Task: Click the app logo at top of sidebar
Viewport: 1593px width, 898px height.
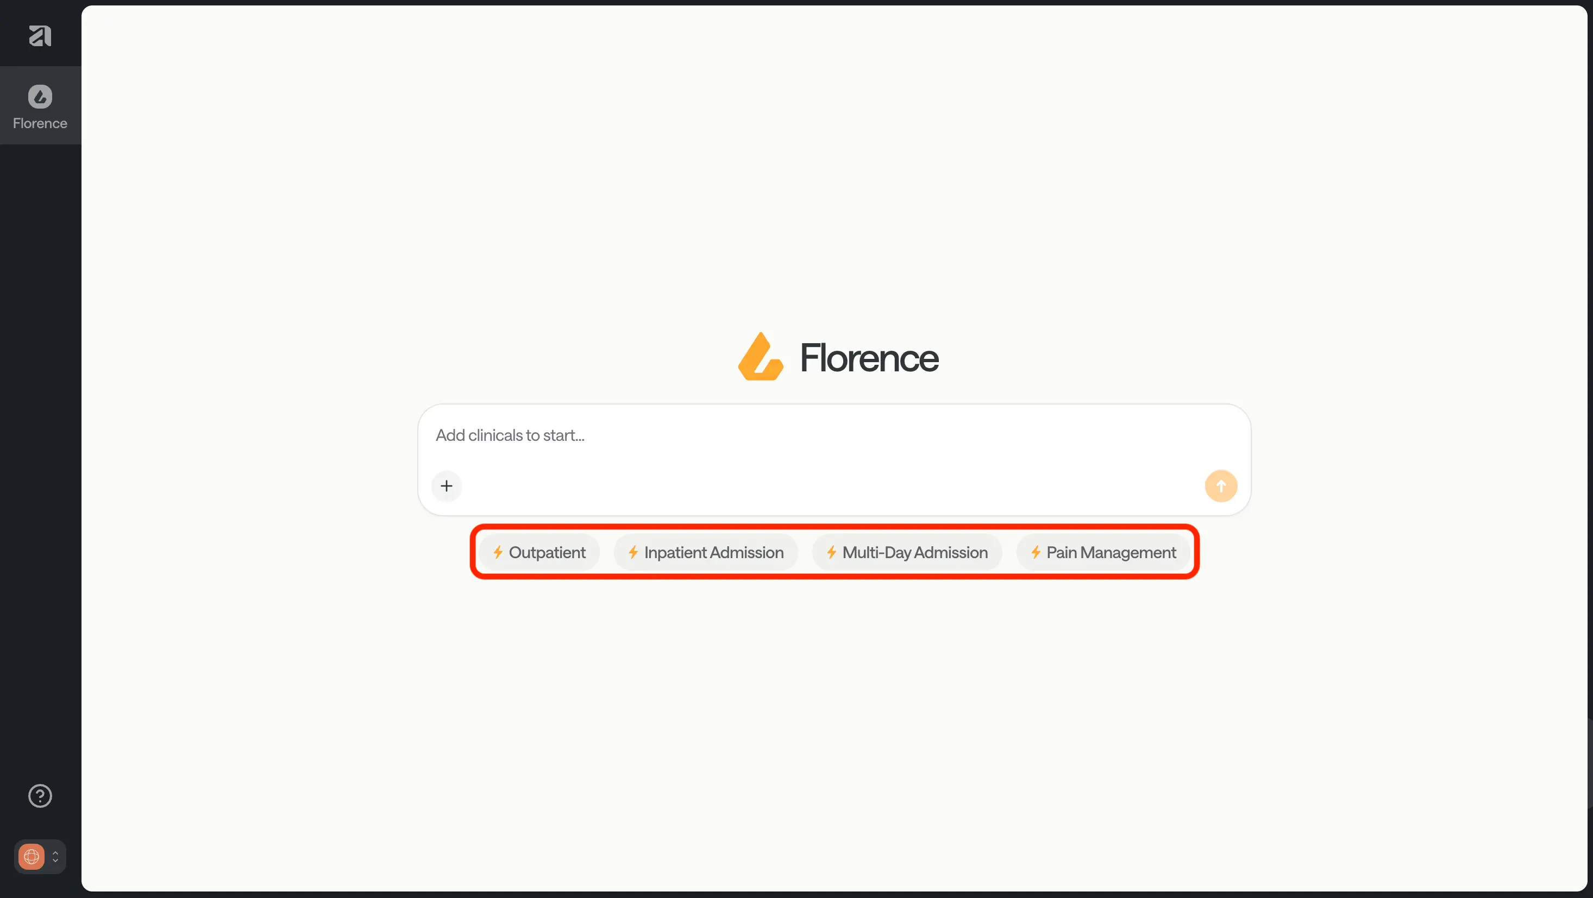Action: point(40,35)
